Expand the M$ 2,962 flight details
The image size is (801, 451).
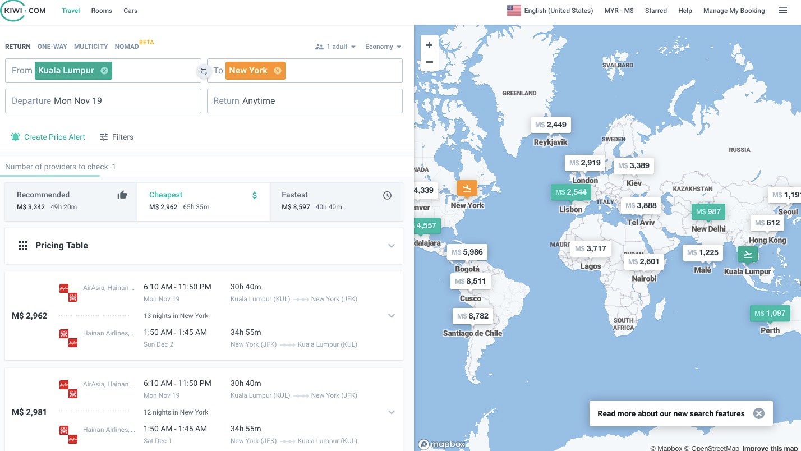[x=392, y=316]
